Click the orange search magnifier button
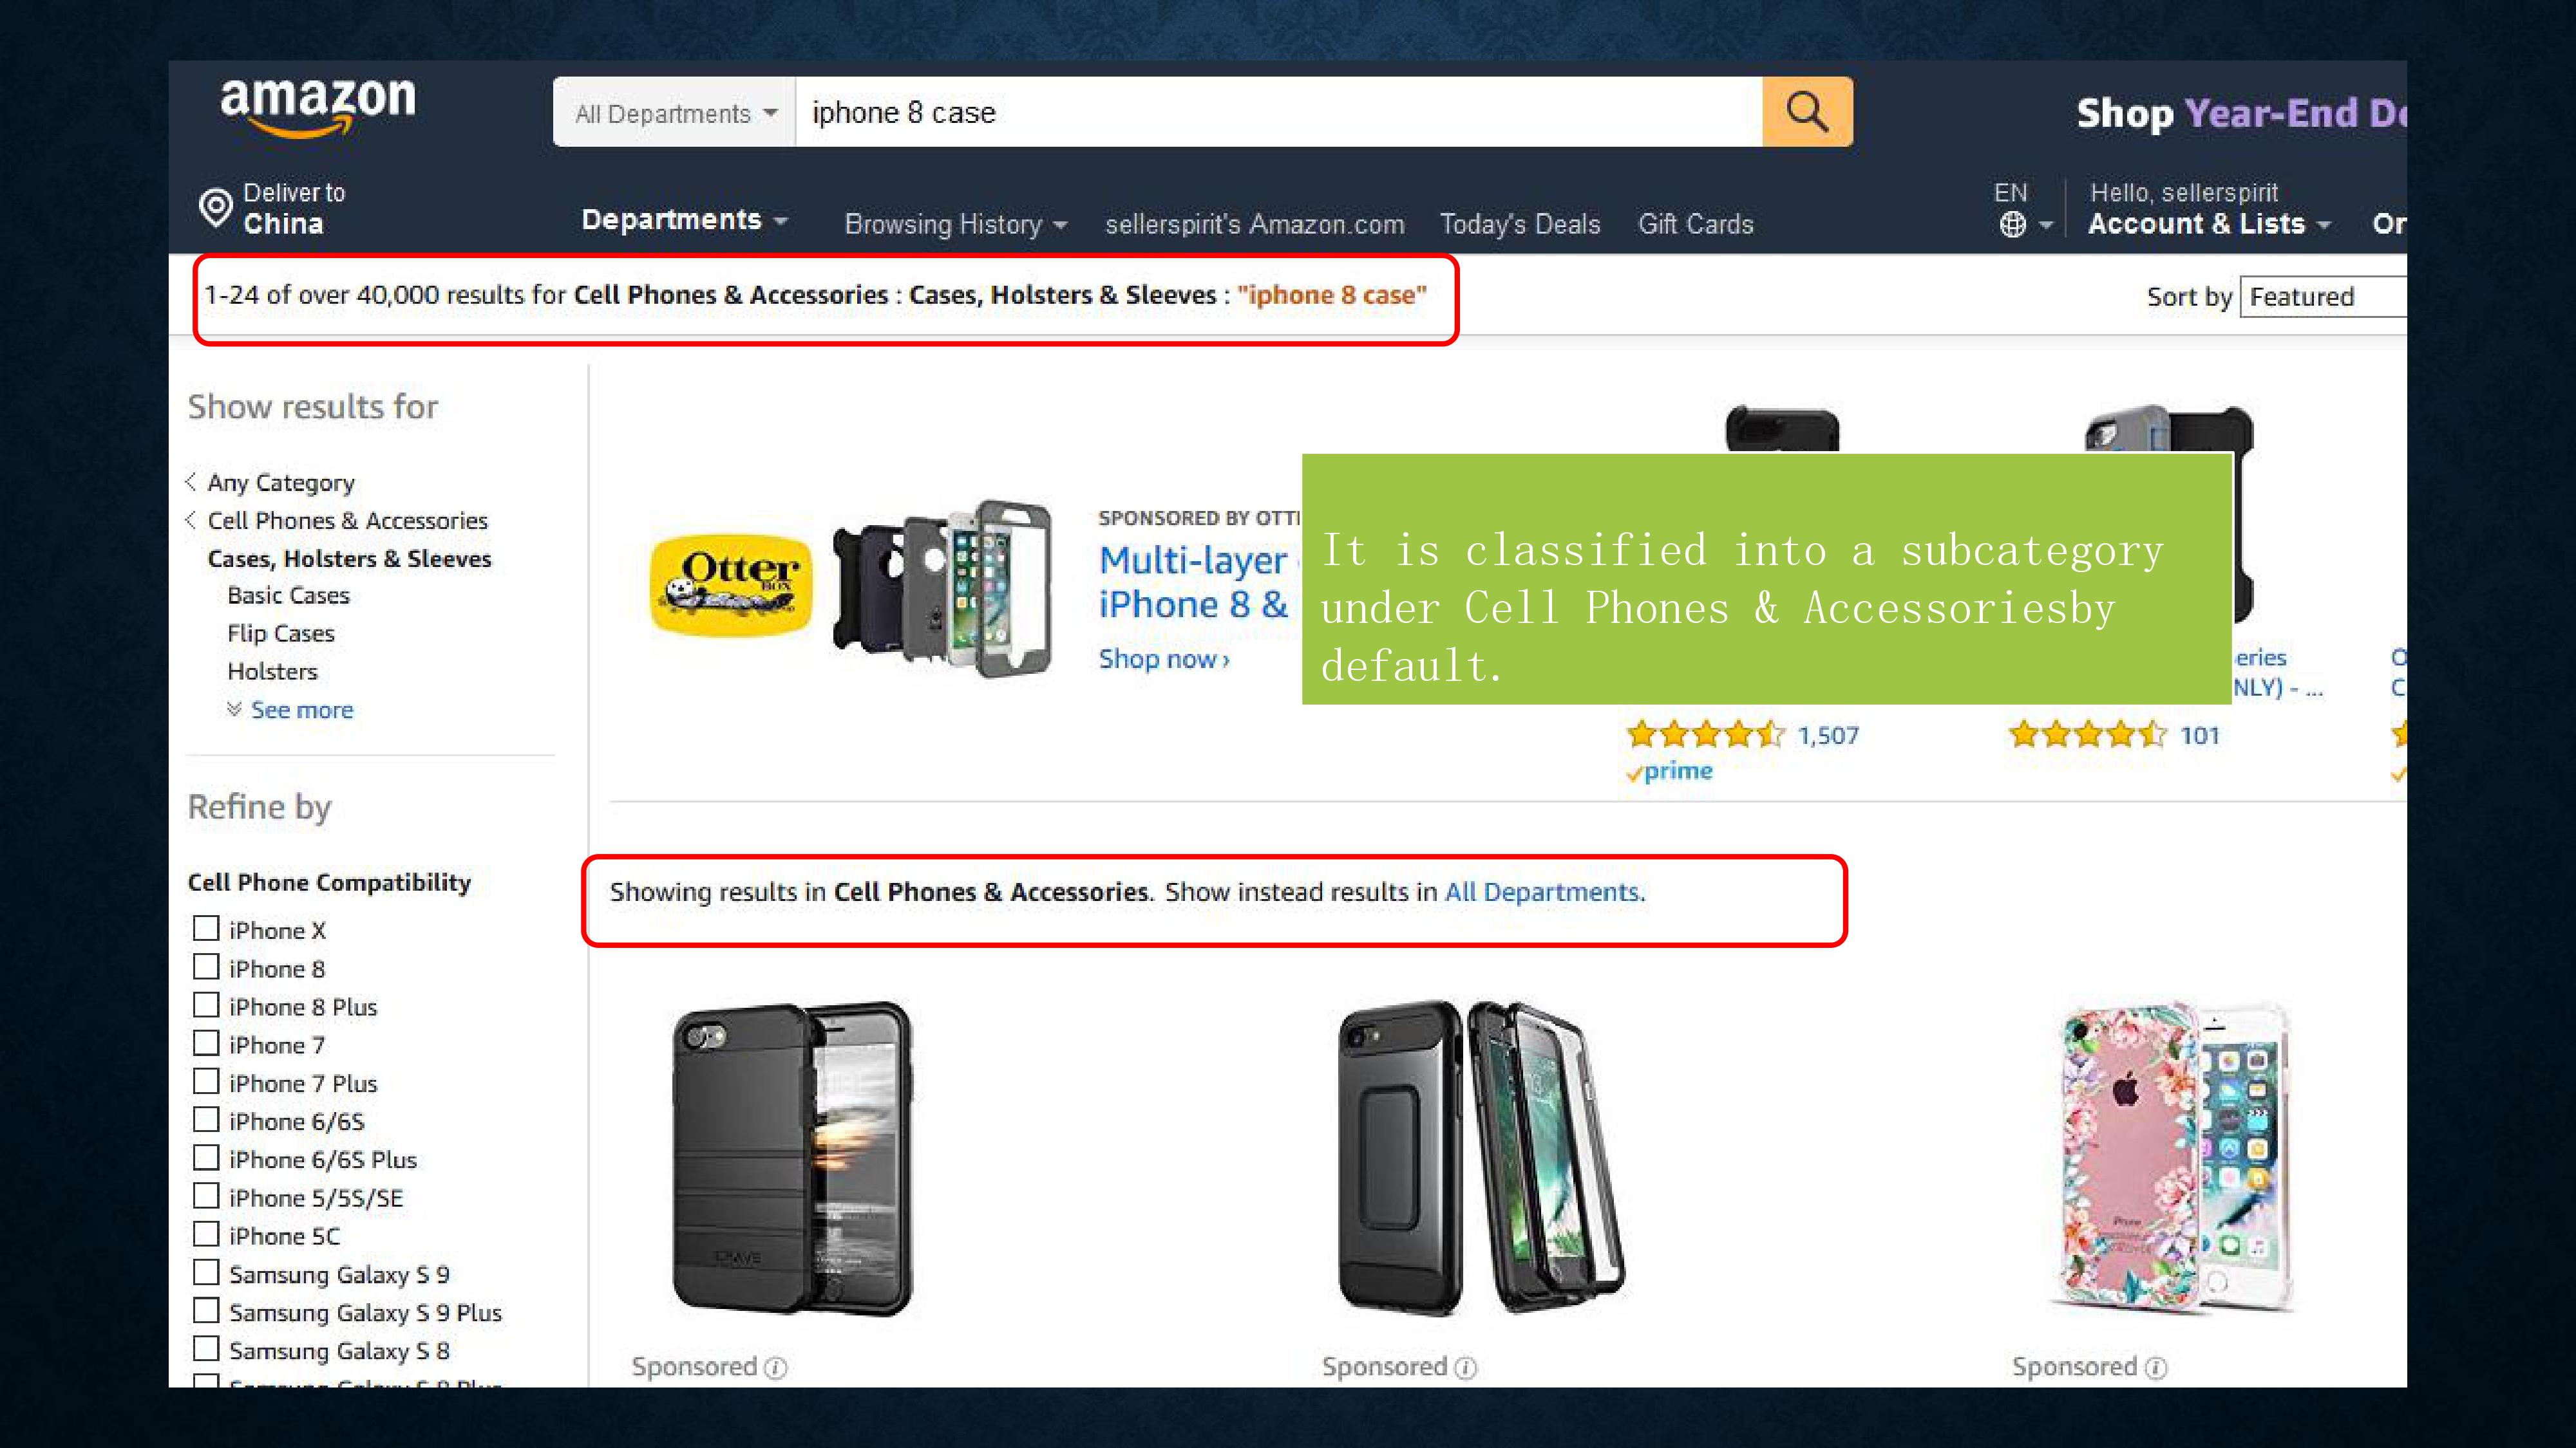Screen dimensions: 2576x1448 (x=1807, y=112)
